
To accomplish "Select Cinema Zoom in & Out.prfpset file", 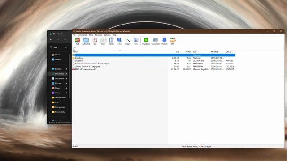I will click(154, 67).
